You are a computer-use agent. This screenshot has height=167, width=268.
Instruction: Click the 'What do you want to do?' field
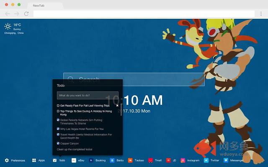click(88, 95)
